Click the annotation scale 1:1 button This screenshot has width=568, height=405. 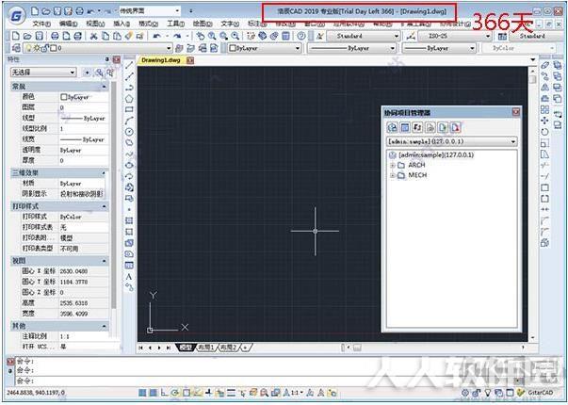(x=295, y=393)
